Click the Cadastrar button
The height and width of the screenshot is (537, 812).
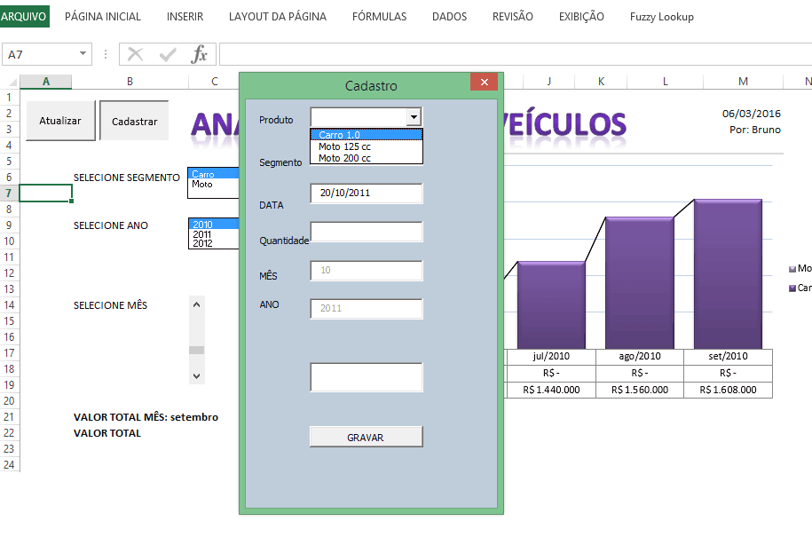pos(134,121)
